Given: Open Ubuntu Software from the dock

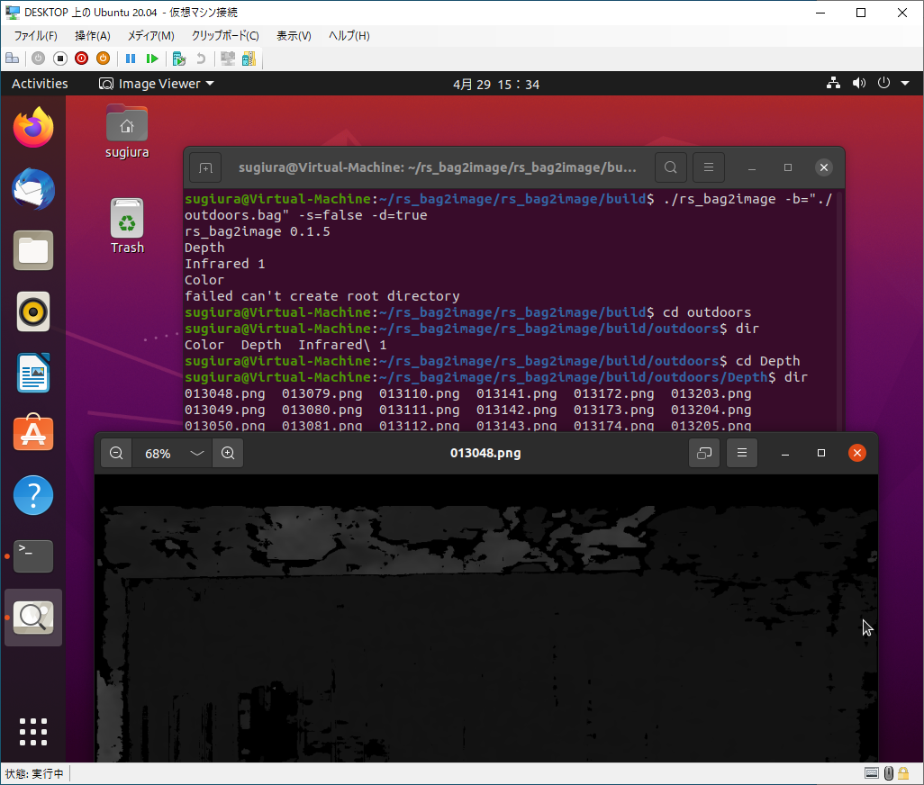Looking at the screenshot, I should [32, 433].
